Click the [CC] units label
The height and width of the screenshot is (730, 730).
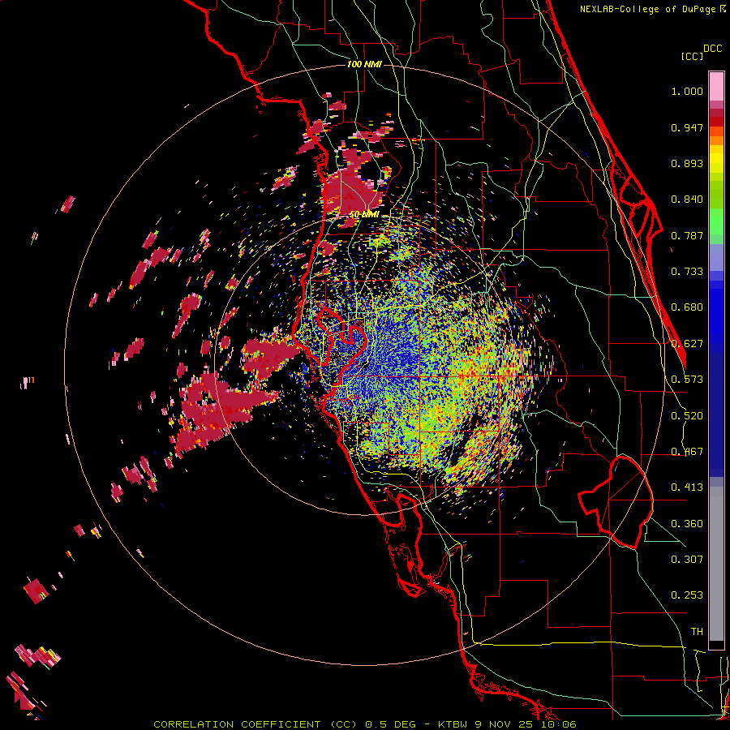point(692,56)
